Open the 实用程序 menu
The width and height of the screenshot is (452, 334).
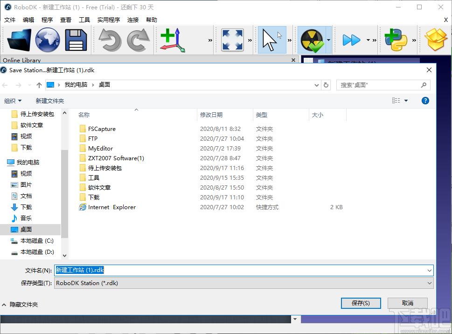coord(108,20)
